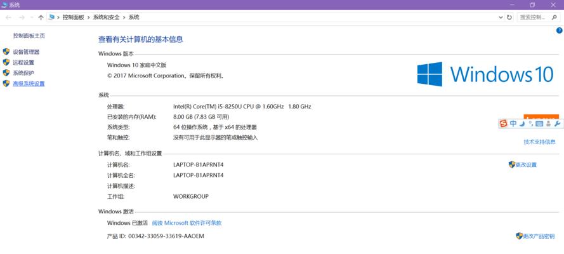Image resolution: width=564 pixels, height=254 pixels.
Task: Click the RAM value 8.00 GB (7.83 GB 可用)
Action: tap(201, 117)
